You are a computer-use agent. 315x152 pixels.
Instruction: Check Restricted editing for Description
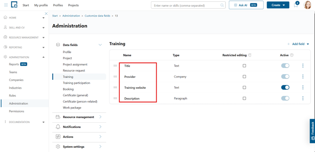click(244, 98)
